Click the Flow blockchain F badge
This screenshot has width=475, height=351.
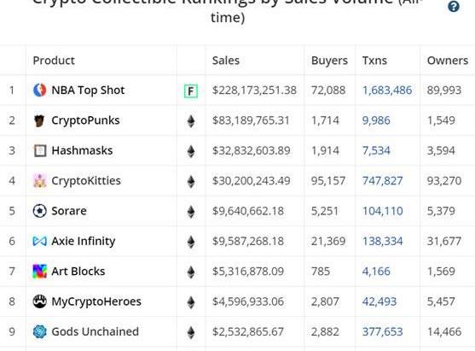[x=191, y=91]
